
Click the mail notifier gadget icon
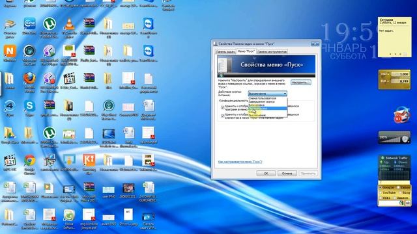coord(401,115)
